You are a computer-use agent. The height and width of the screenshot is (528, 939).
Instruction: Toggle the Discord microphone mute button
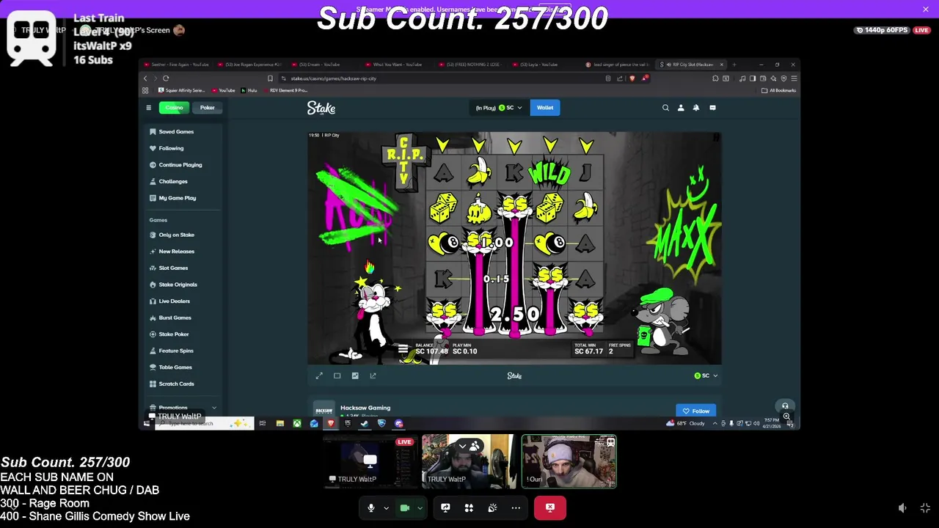pos(370,507)
